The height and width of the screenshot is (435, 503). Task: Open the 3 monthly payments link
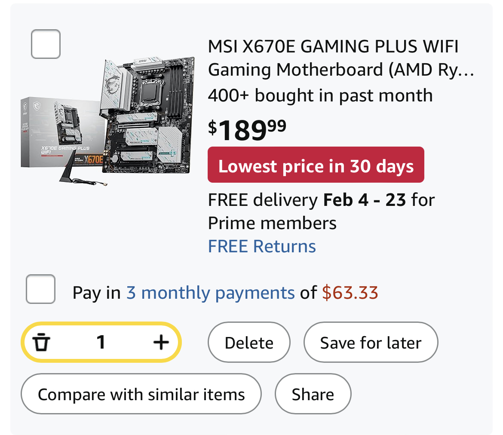click(x=210, y=293)
